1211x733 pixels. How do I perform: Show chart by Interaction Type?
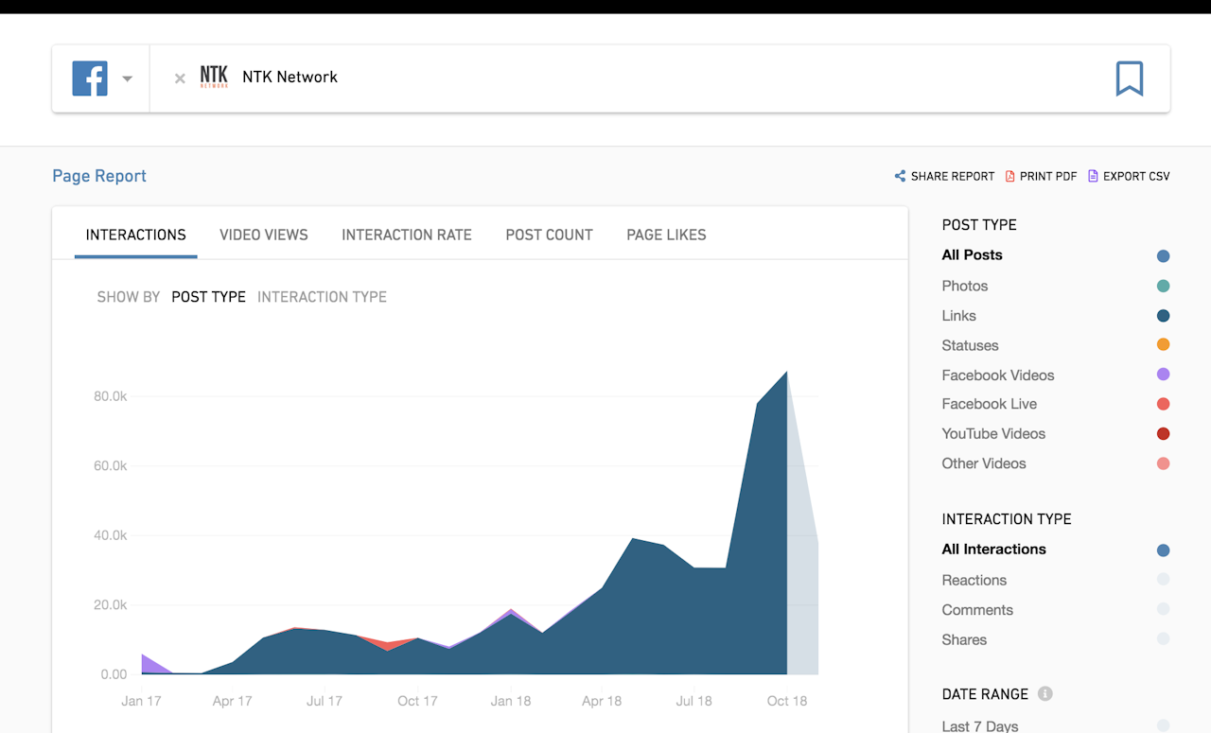[322, 296]
